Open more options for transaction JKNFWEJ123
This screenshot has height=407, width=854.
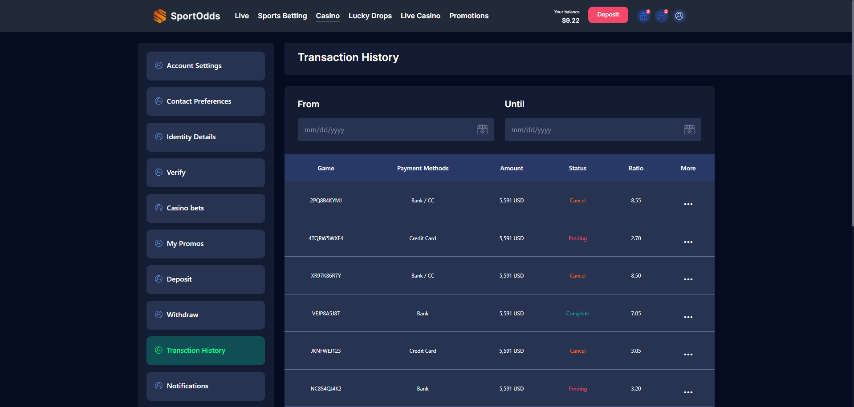click(x=688, y=355)
